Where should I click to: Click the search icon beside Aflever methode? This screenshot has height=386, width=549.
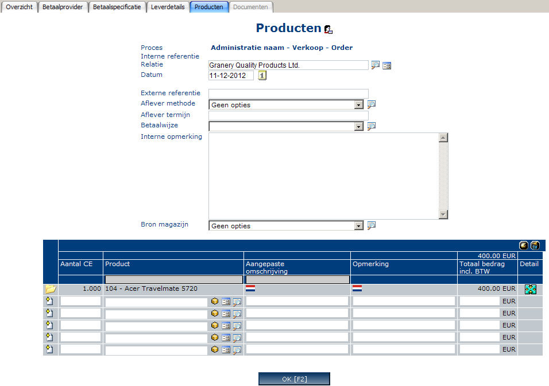click(372, 104)
